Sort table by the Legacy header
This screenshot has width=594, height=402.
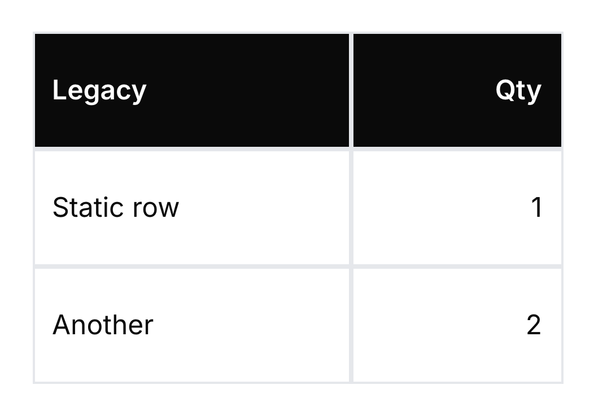(x=191, y=90)
